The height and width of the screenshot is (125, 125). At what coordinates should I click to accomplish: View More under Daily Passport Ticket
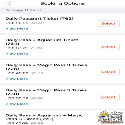(x=17, y=28)
